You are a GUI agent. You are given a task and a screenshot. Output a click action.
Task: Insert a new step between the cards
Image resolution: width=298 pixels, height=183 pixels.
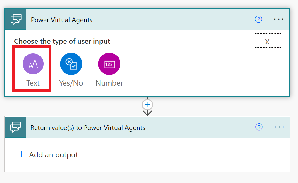(148, 104)
